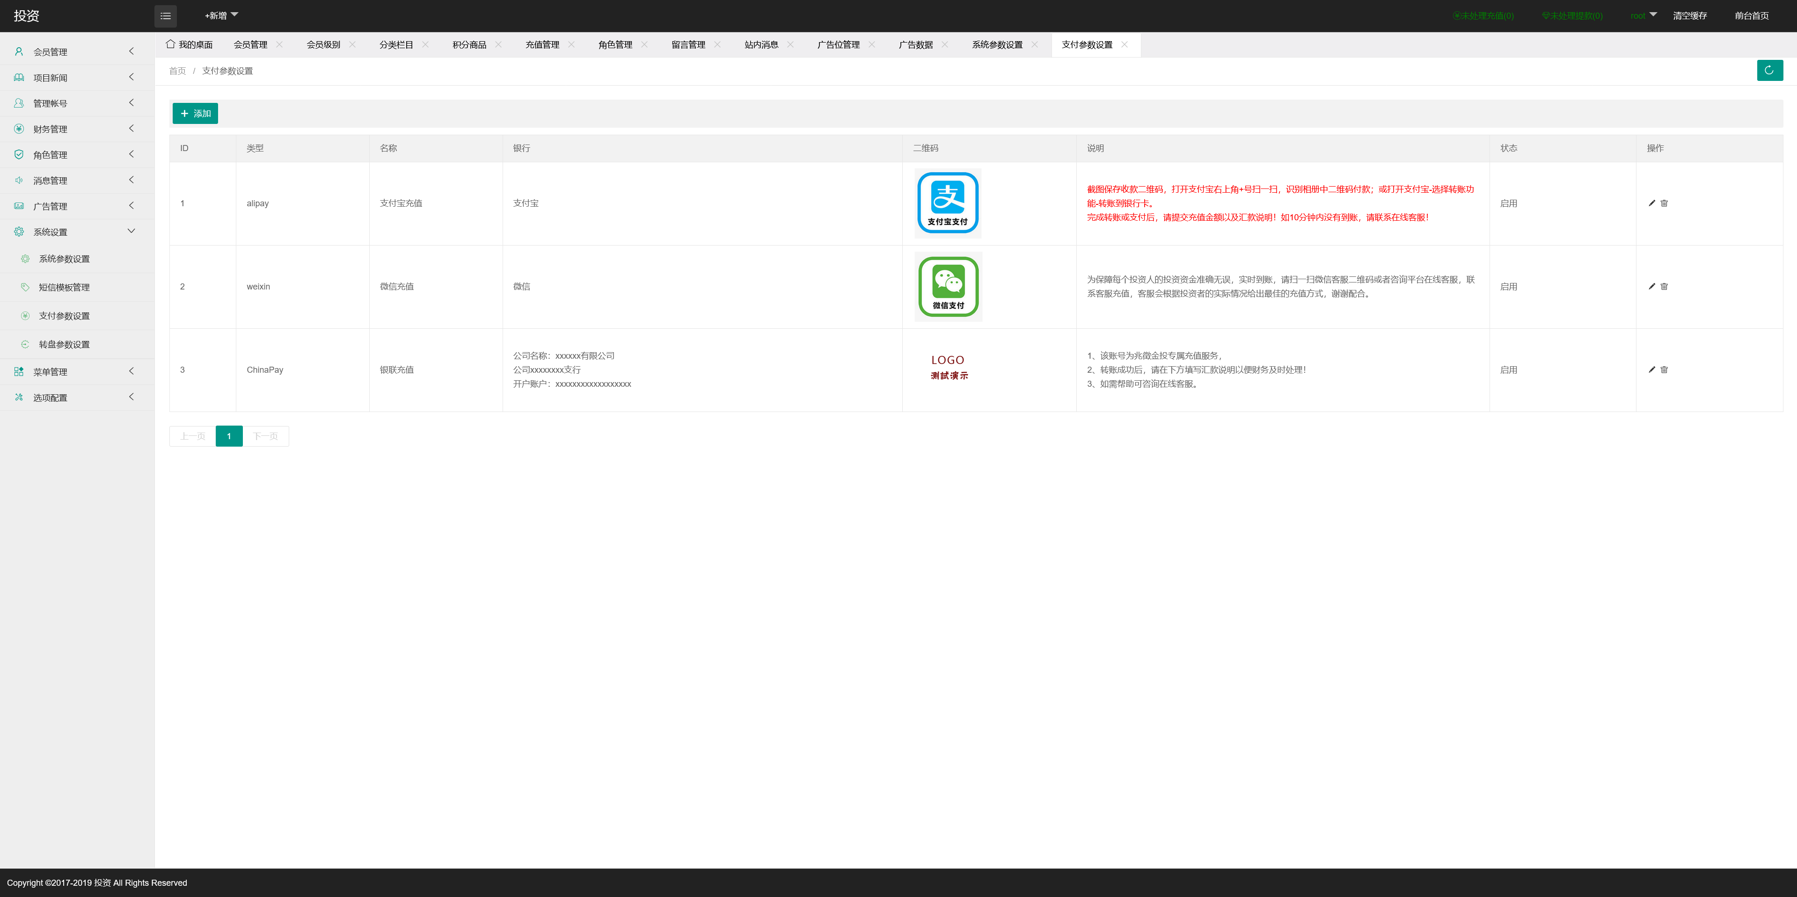Select 转盘参数设置 in the sidebar
The width and height of the screenshot is (1797, 897).
(x=64, y=344)
